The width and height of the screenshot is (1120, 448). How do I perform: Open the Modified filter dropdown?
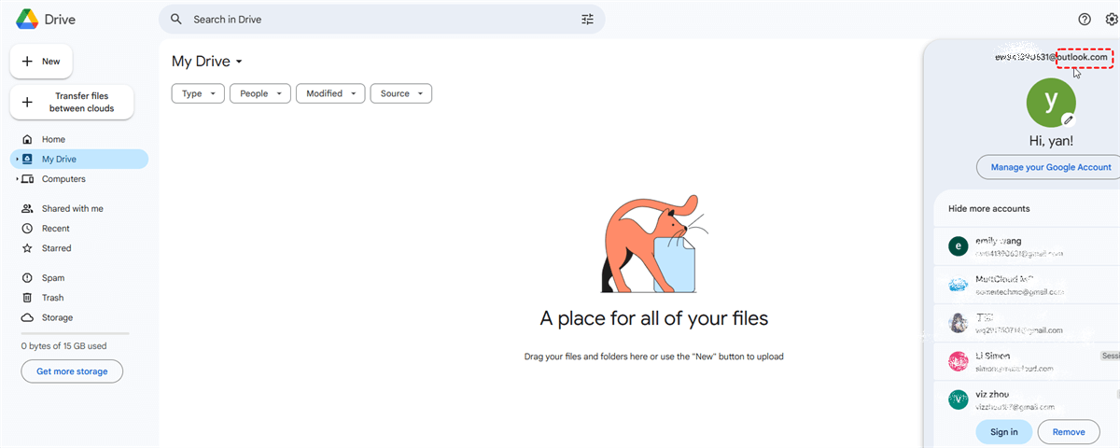pos(330,93)
